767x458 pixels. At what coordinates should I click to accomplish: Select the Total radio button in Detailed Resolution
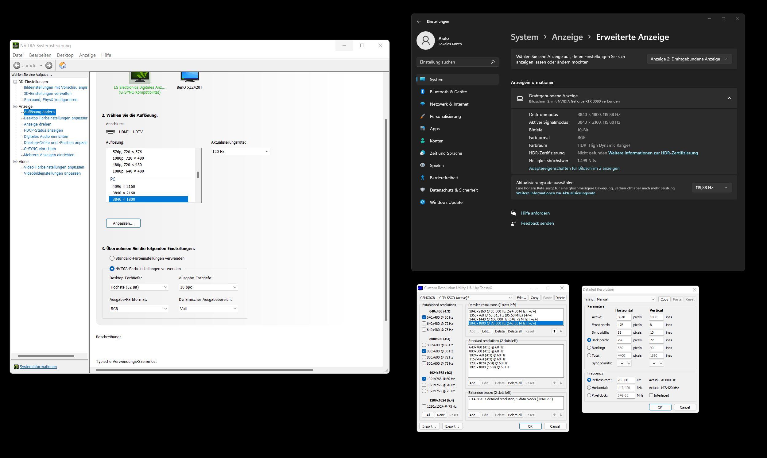pos(589,355)
